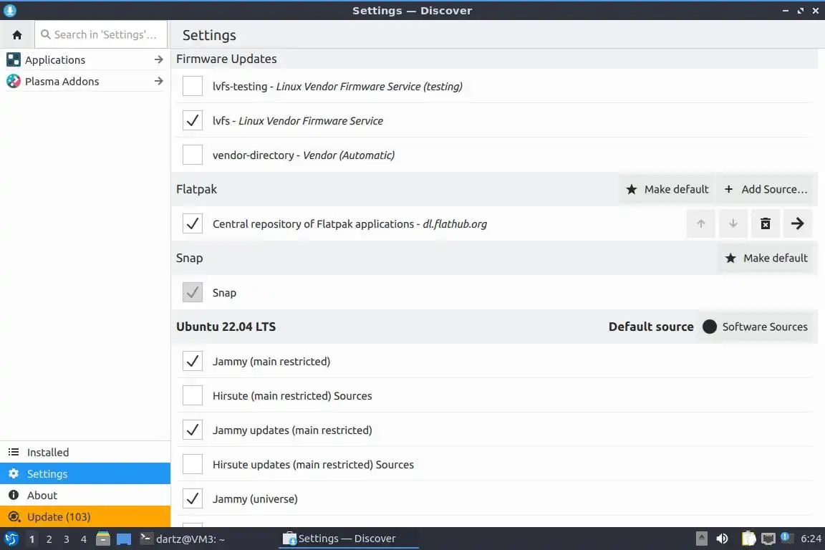Focus the Search in 'Settings' field

pyautogui.click(x=104, y=34)
